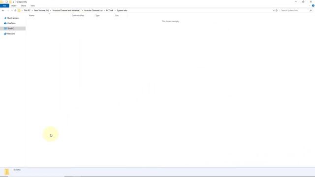The height and width of the screenshot is (177, 315).
Task: Click the large folder icon in details pane
Action: 6,172
